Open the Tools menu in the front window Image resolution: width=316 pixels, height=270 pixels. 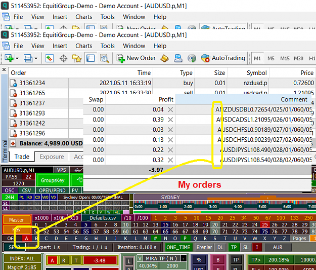108,46
